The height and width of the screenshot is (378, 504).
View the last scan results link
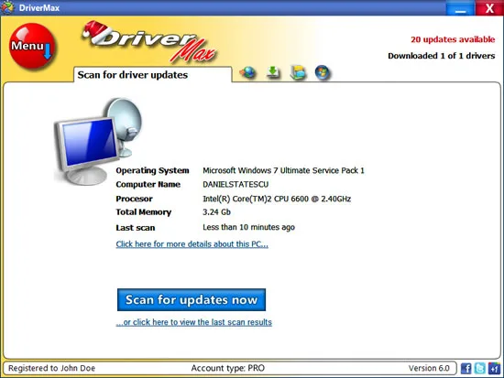(194, 322)
